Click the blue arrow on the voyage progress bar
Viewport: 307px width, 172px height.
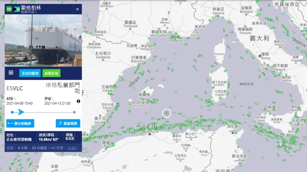point(21,112)
